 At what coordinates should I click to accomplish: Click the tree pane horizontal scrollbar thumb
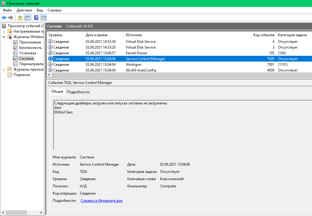[16, 213]
